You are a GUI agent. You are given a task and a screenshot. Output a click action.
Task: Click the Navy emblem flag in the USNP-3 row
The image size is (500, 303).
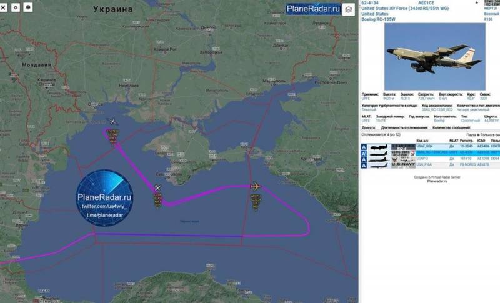pyautogui.click(x=403, y=159)
